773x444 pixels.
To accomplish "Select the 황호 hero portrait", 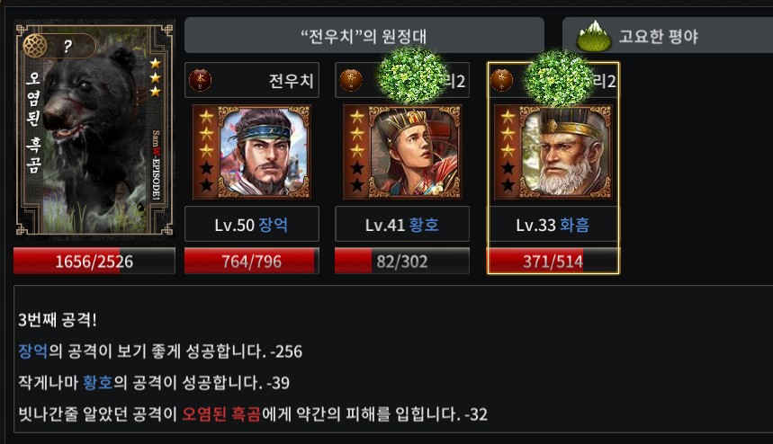I will point(402,152).
